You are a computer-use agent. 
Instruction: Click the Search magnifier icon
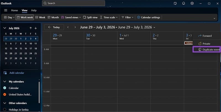pos(45,3)
